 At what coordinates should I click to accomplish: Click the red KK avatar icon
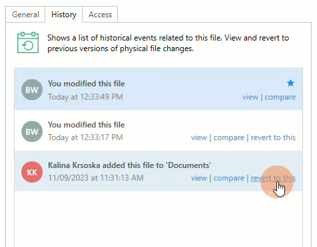coord(32,172)
